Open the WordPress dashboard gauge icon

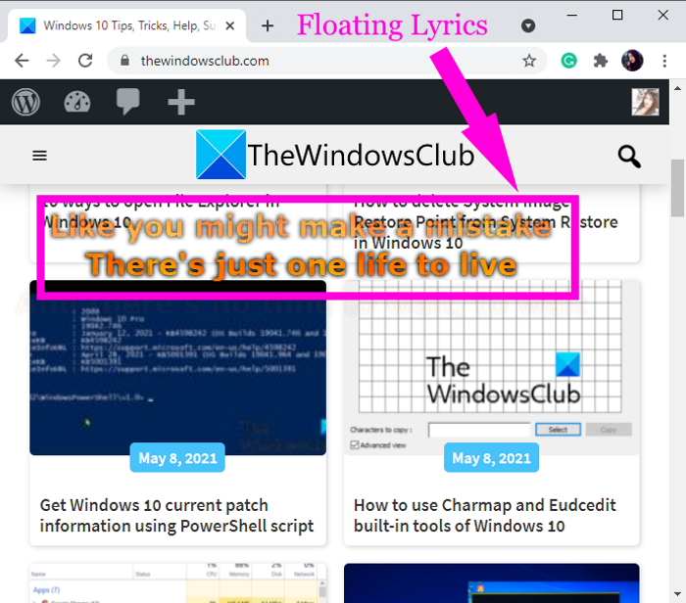[x=77, y=102]
